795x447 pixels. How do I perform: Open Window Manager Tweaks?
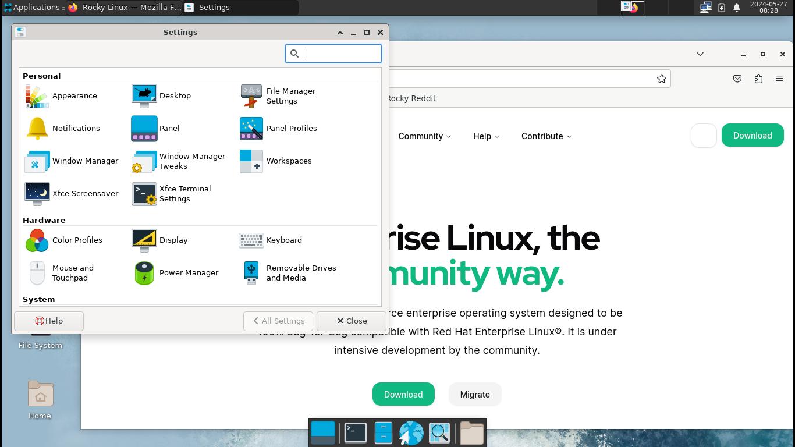coord(179,161)
